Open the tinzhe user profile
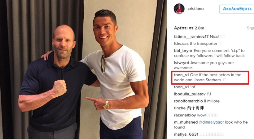 pyautogui.click(x=180, y=108)
